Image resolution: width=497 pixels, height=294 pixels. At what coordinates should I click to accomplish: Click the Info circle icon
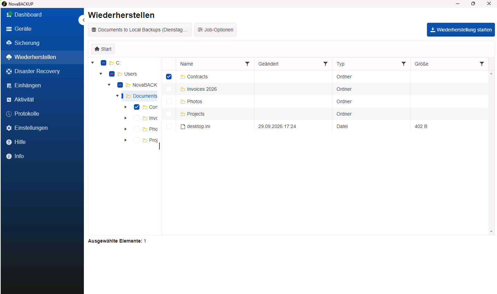tap(9, 156)
